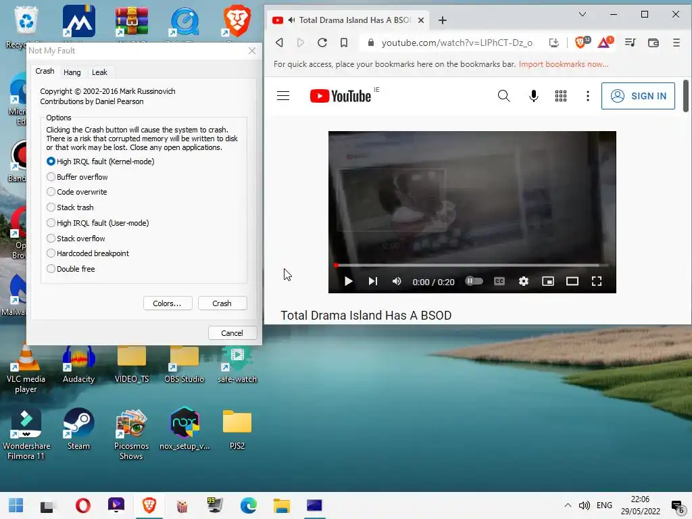Open the Hang tab
Image resolution: width=692 pixels, height=519 pixels.
(x=72, y=72)
